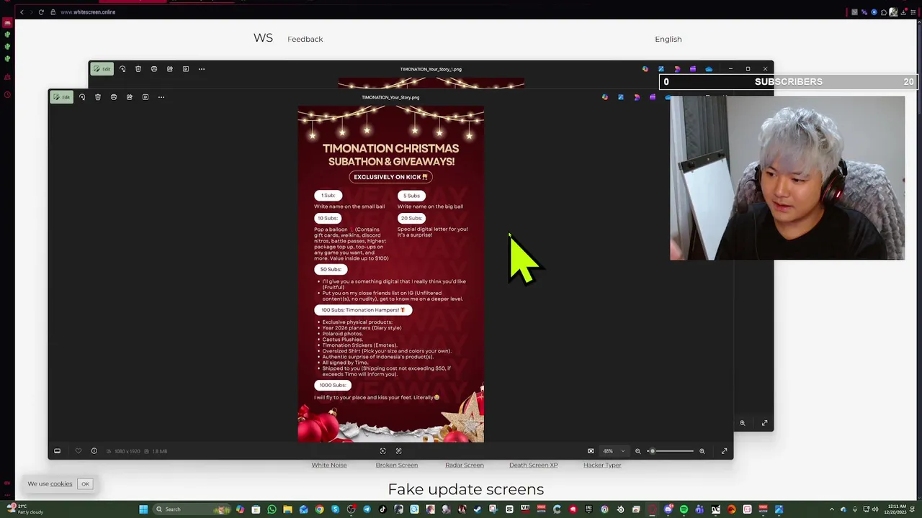Toggle filmstrip view in Photos footer

click(57, 451)
